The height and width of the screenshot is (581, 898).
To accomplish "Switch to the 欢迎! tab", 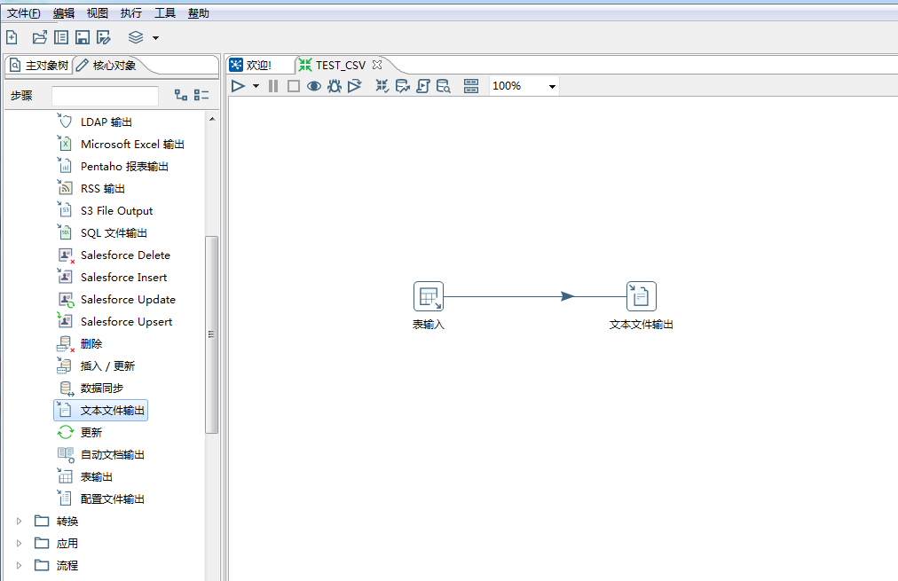I will [x=251, y=66].
